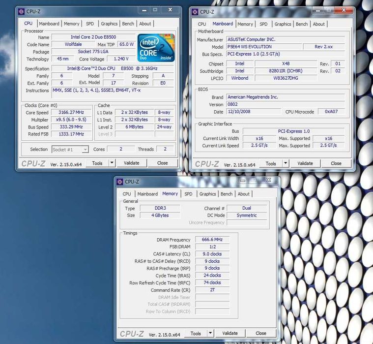Click Manufacturer value ASUSTeK Computer INC.
The width and height of the screenshot is (373, 344).
(286, 39)
